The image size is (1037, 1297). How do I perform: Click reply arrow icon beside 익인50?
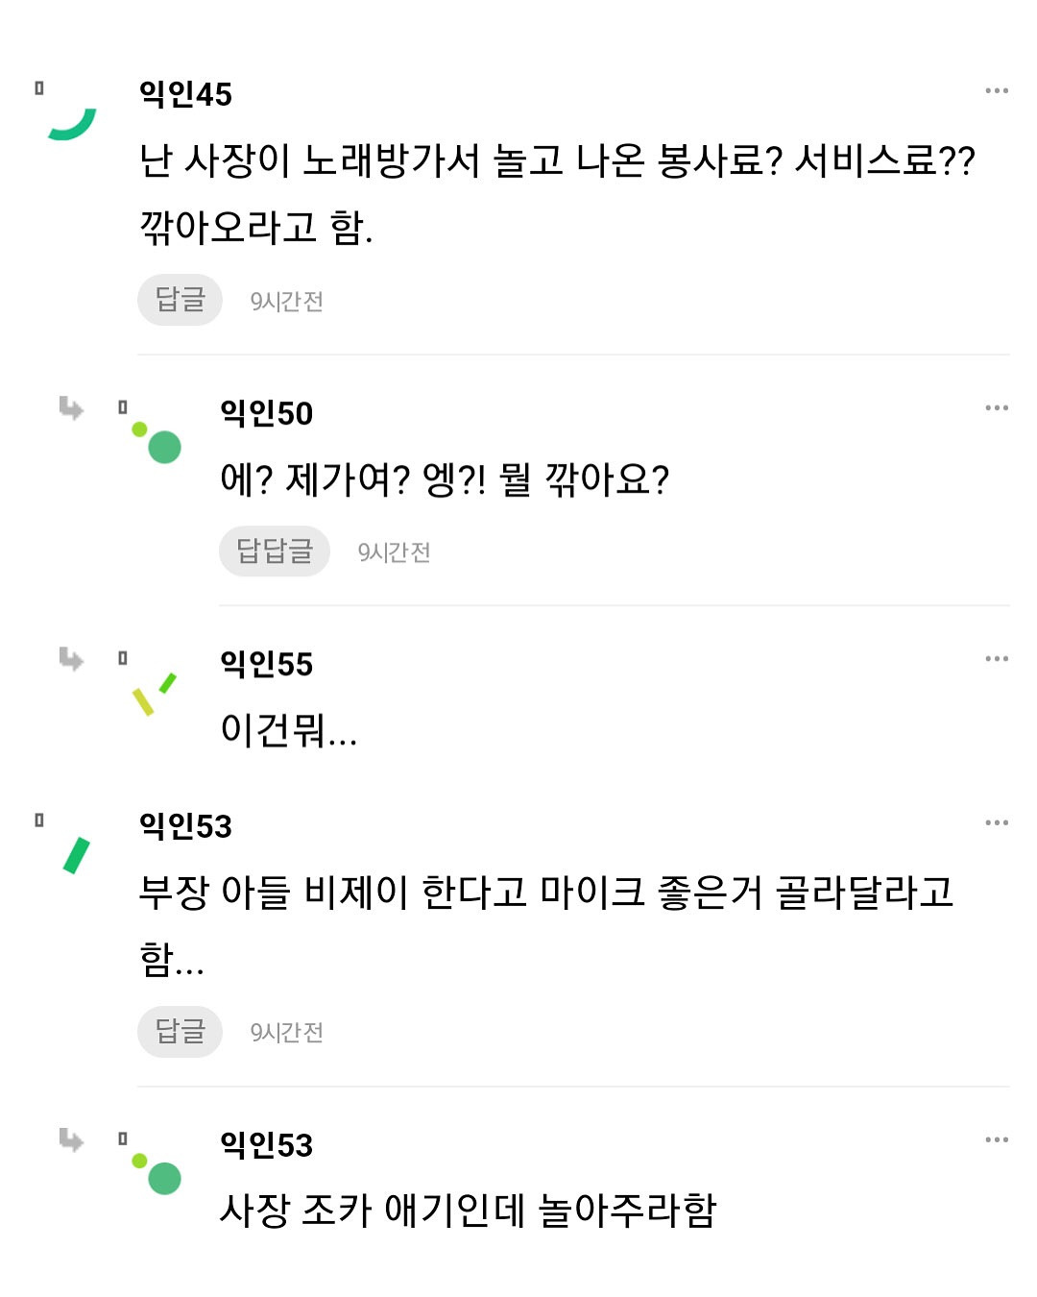(71, 408)
